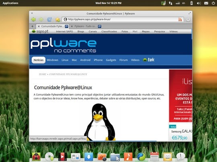The height and width of the screenshot is (162, 217).
Task: Switch to the Comunidade Pplw... tab
Action: pyautogui.click(x=53, y=26)
